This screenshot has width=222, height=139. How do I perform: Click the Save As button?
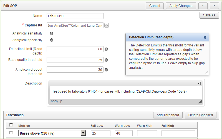209,15
